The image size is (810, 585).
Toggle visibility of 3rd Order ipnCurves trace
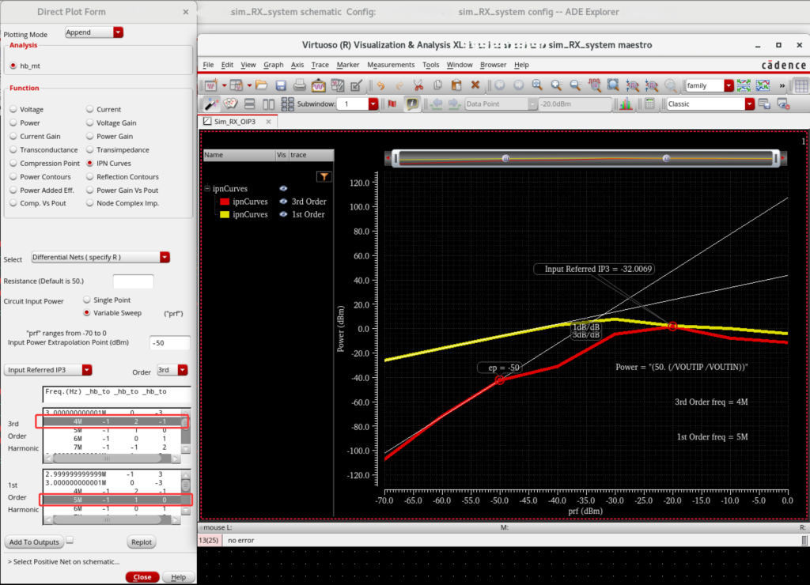[283, 202]
